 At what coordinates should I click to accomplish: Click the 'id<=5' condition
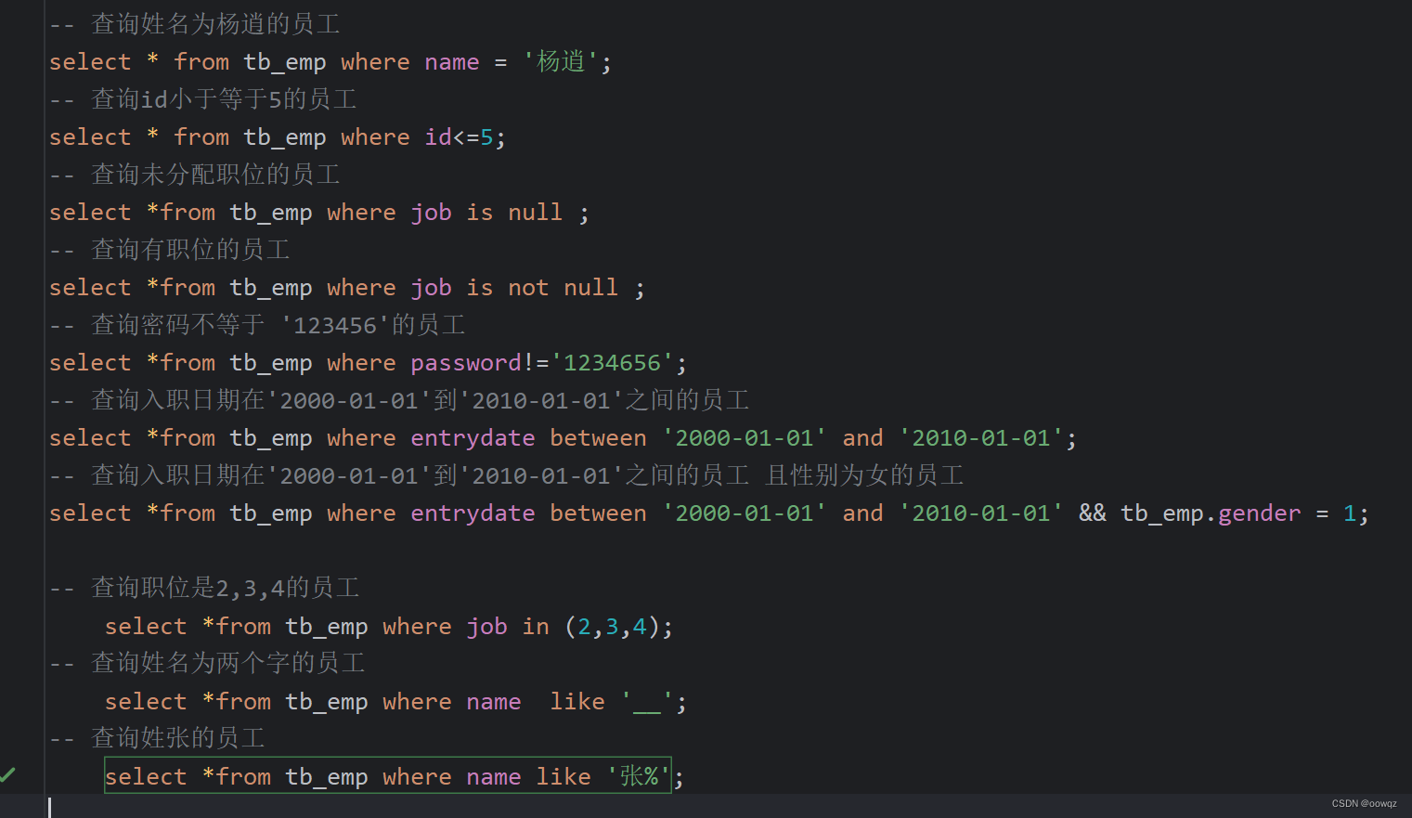coord(460,136)
